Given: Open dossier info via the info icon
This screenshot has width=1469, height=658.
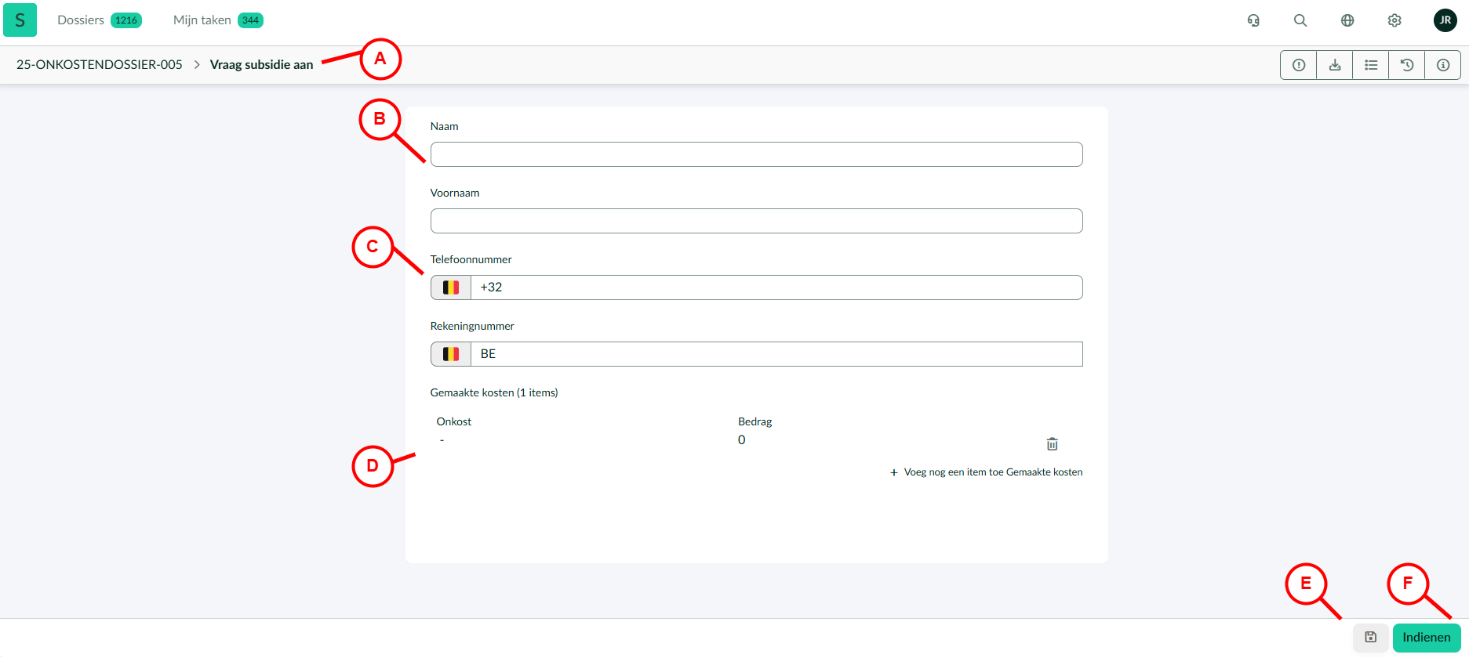Looking at the screenshot, I should 1443,65.
